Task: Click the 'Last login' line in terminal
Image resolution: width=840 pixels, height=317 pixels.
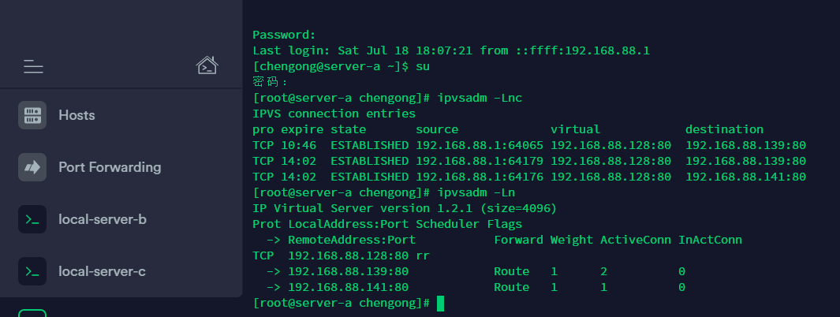Action: click(451, 51)
